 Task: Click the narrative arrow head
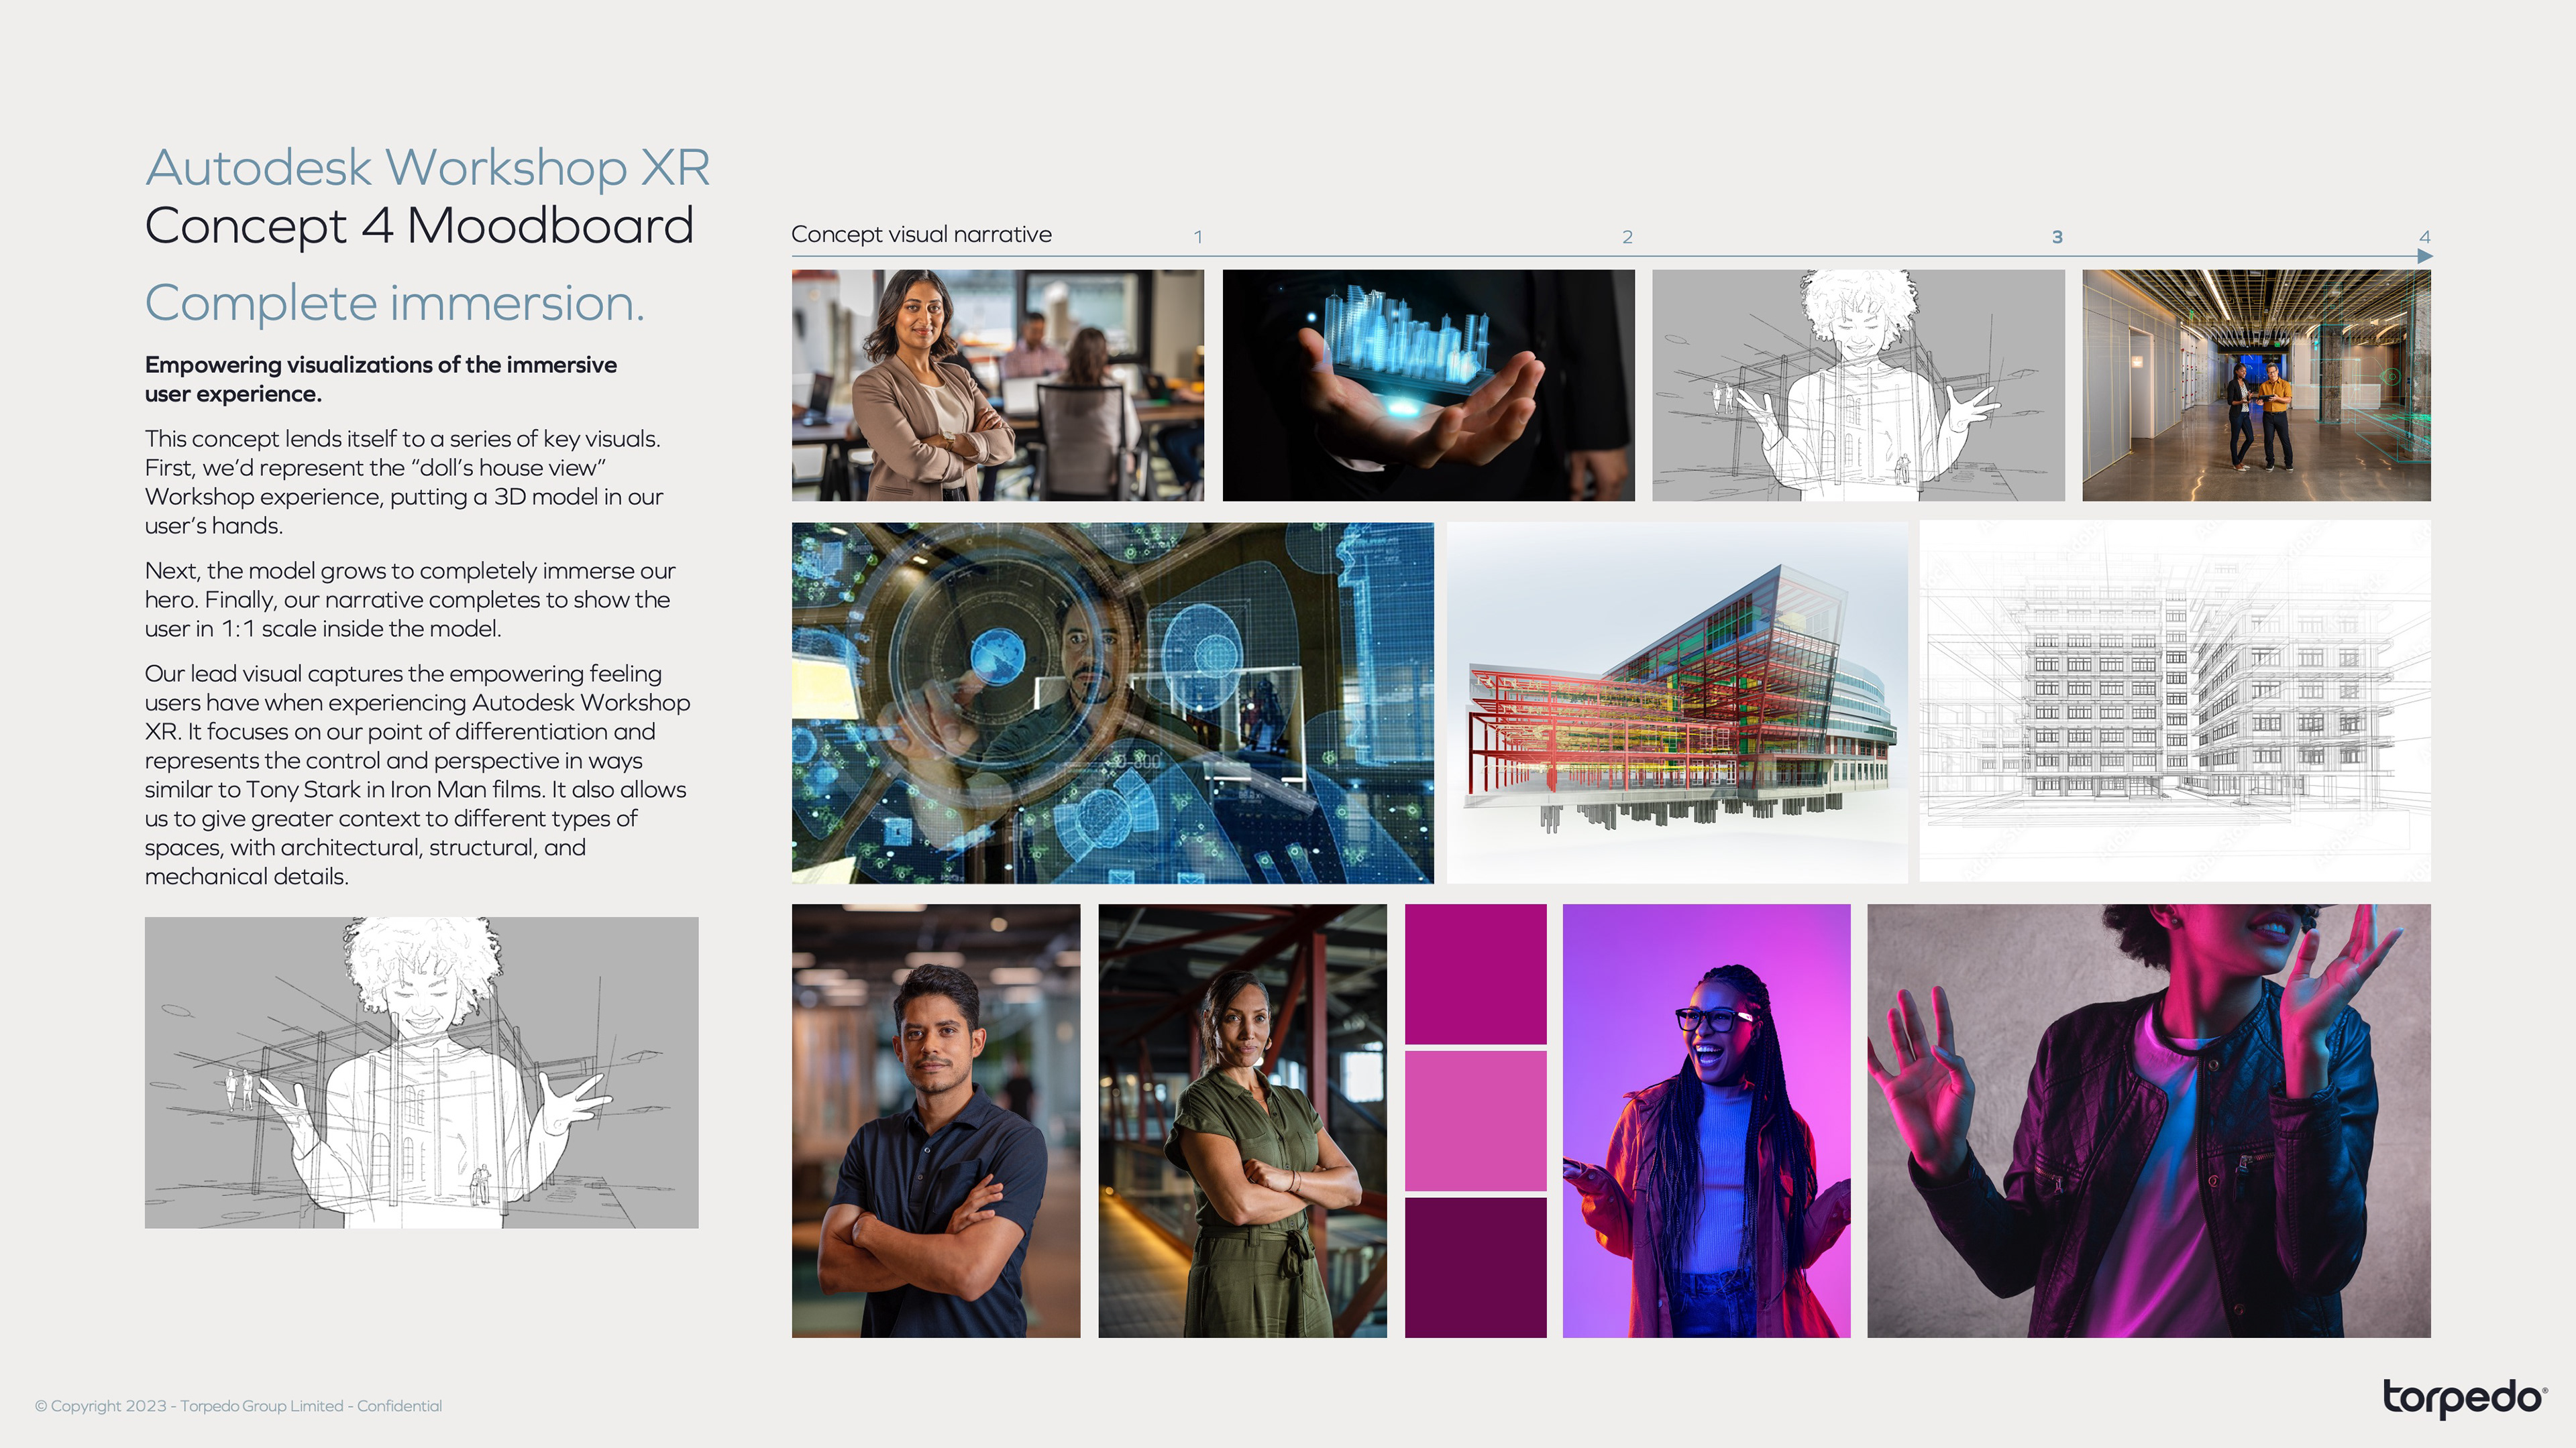pos(2424,256)
